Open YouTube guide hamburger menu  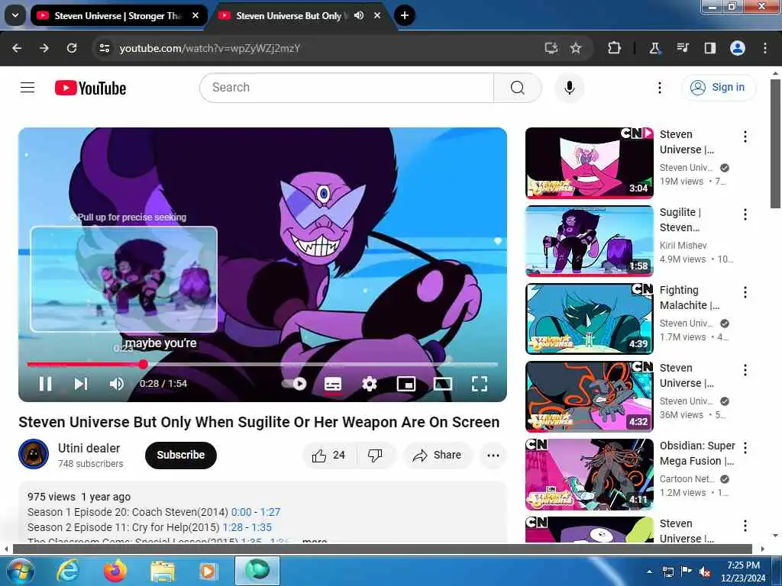27,88
